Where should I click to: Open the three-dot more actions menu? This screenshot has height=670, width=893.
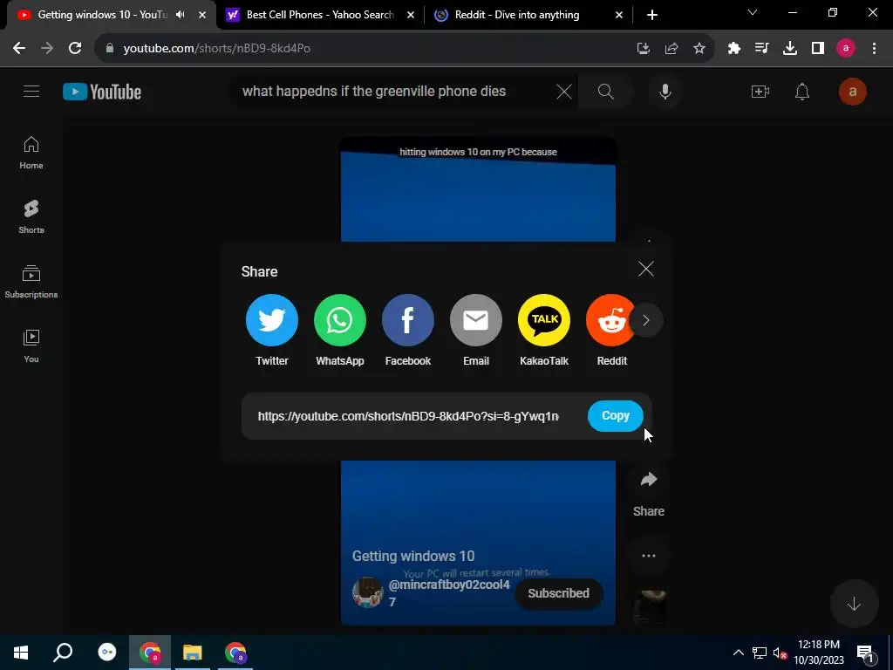[x=649, y=556]
